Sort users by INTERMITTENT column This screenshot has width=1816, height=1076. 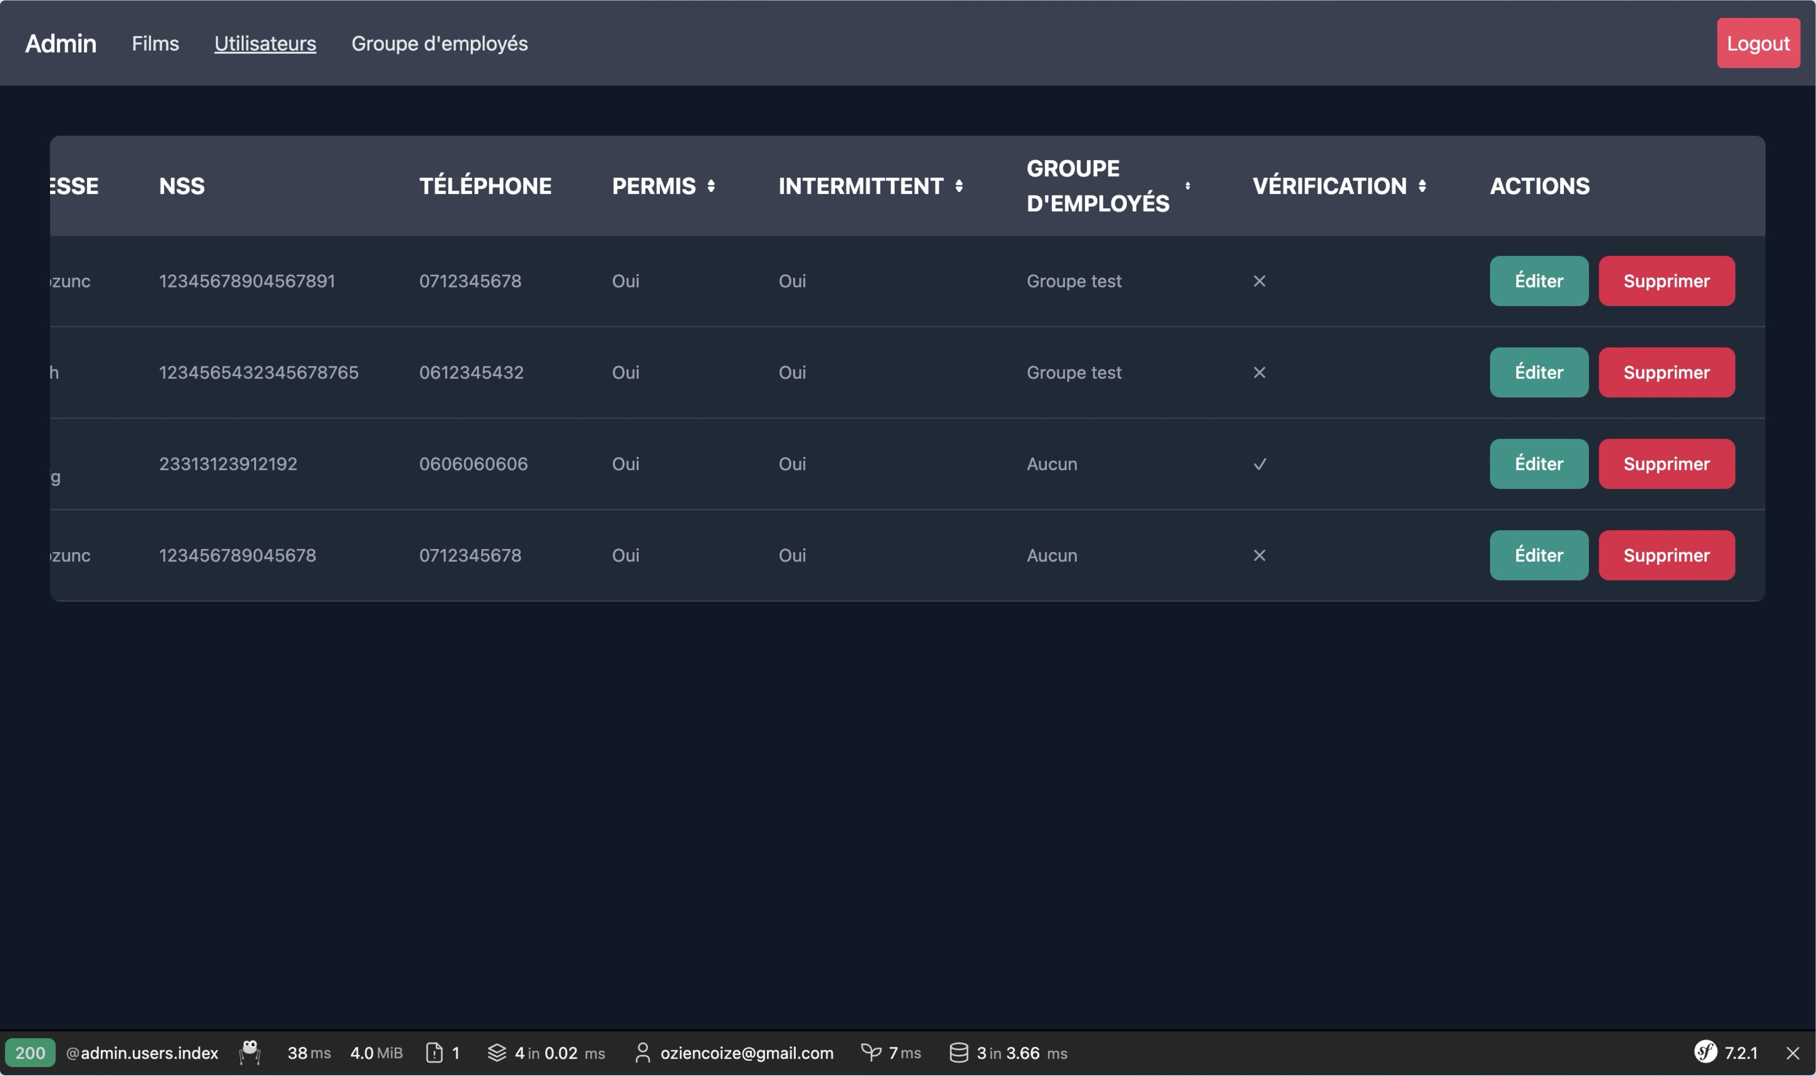click(x=959, y=186)
